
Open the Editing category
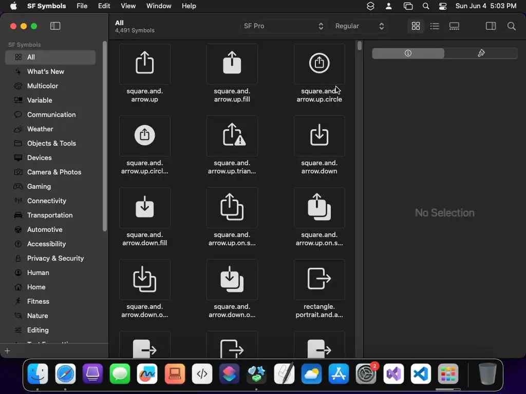click(x=50, y=330)
